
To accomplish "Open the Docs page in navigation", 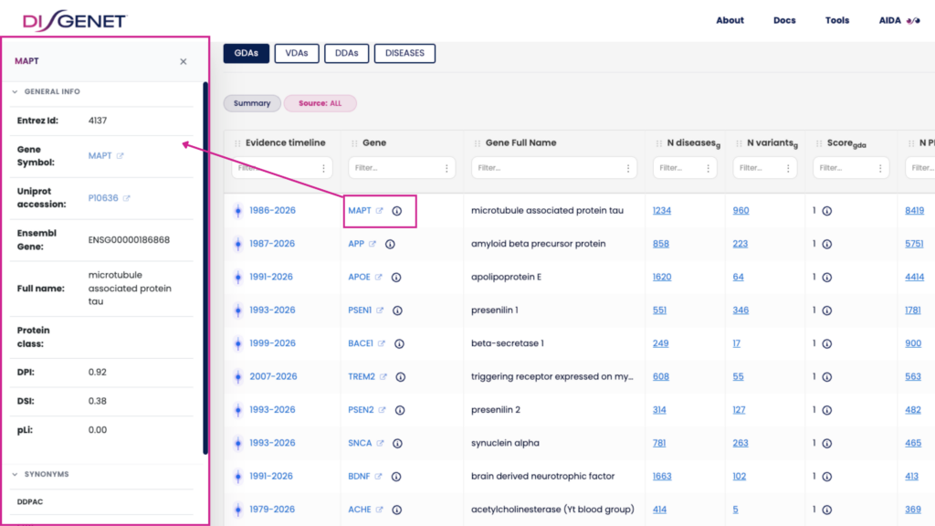I will tap(784, 20).
